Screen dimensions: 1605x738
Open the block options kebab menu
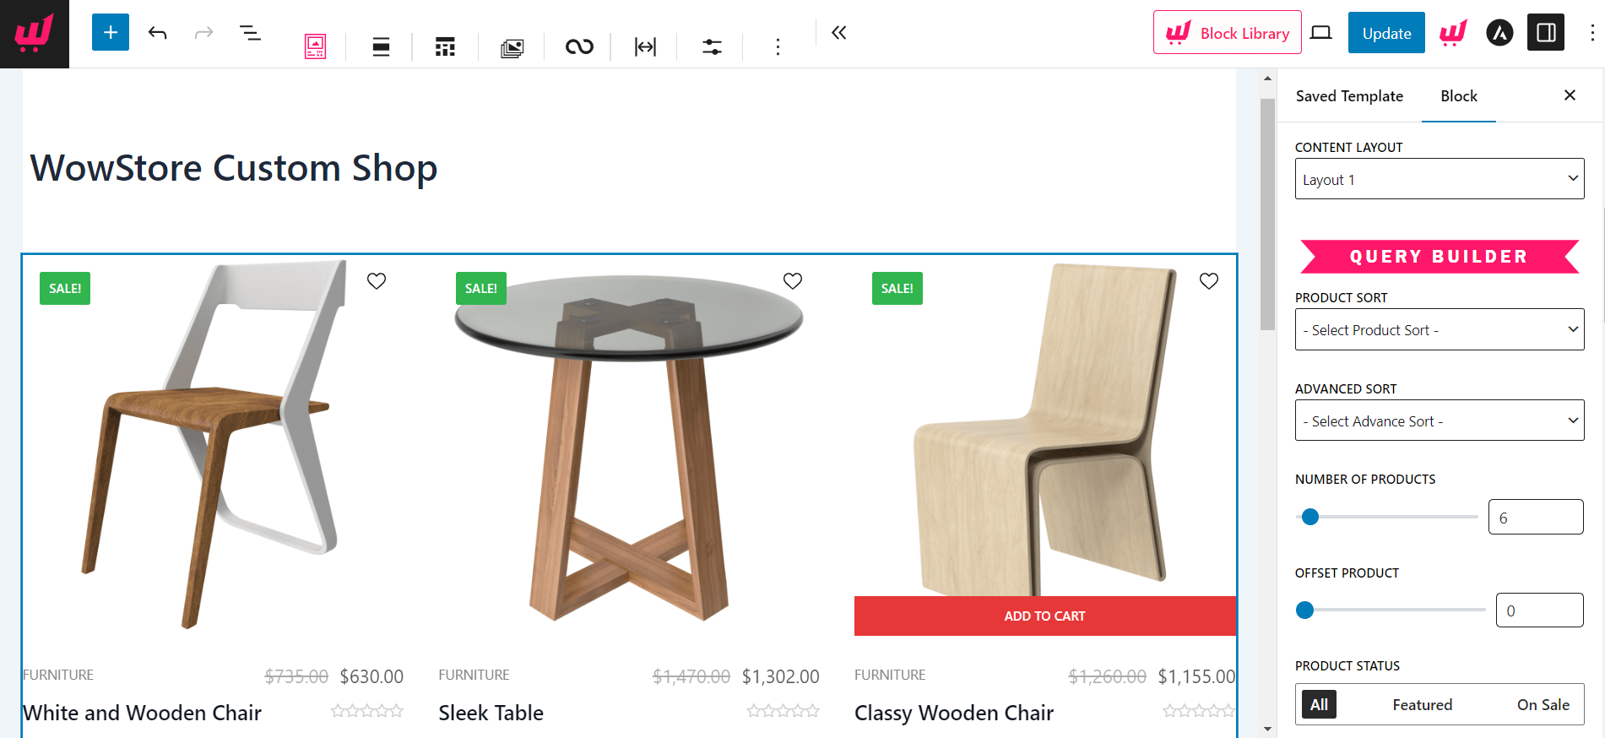777,47
